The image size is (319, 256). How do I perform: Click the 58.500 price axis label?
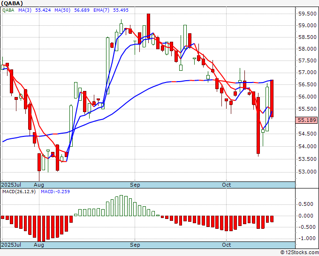click(x=307, y=37)
